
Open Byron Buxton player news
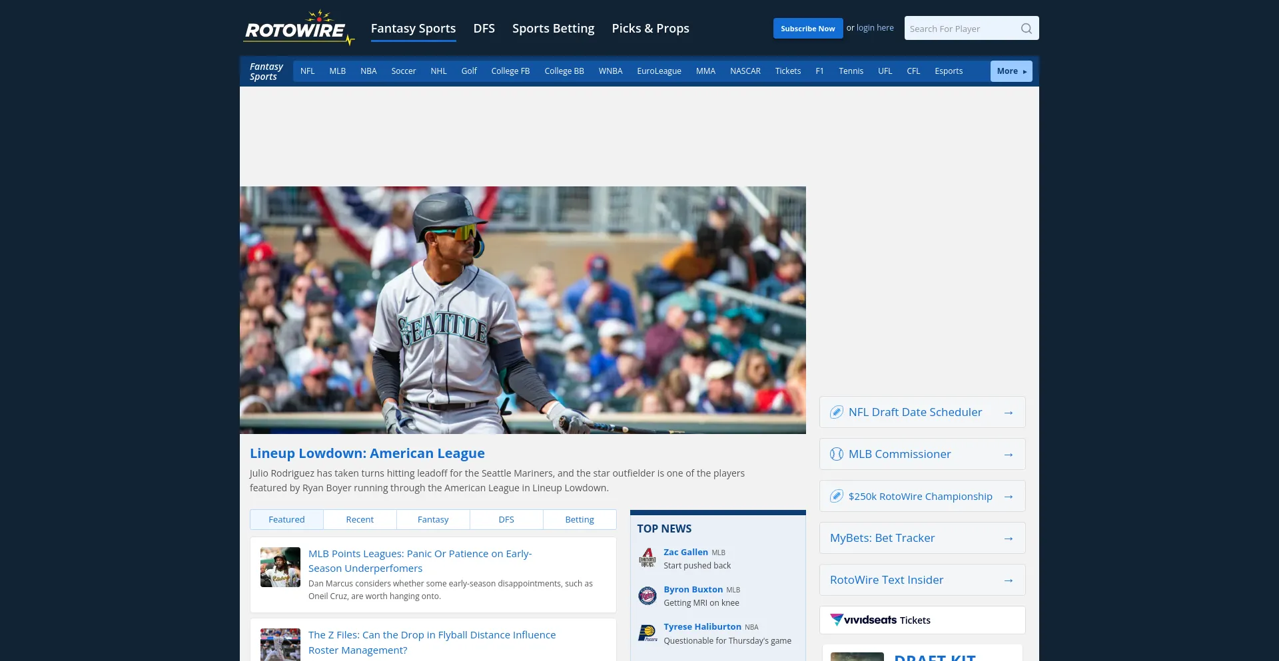[693, 590]
